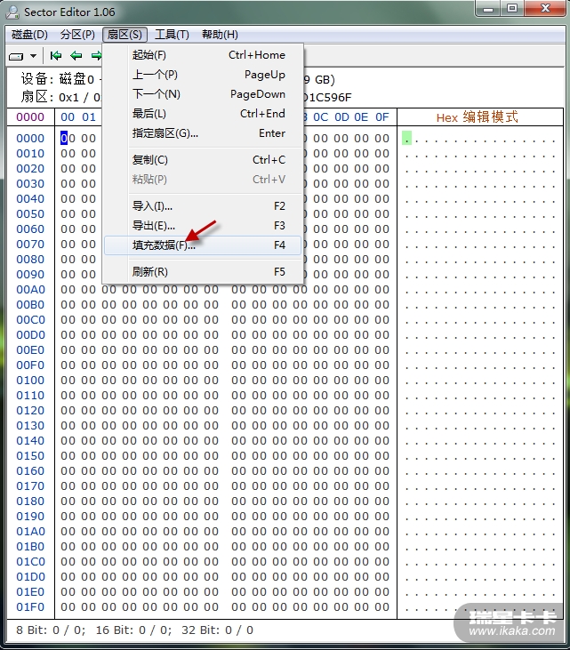
Task: Open the 磁盘(D) menu
Action: (29, 35)
